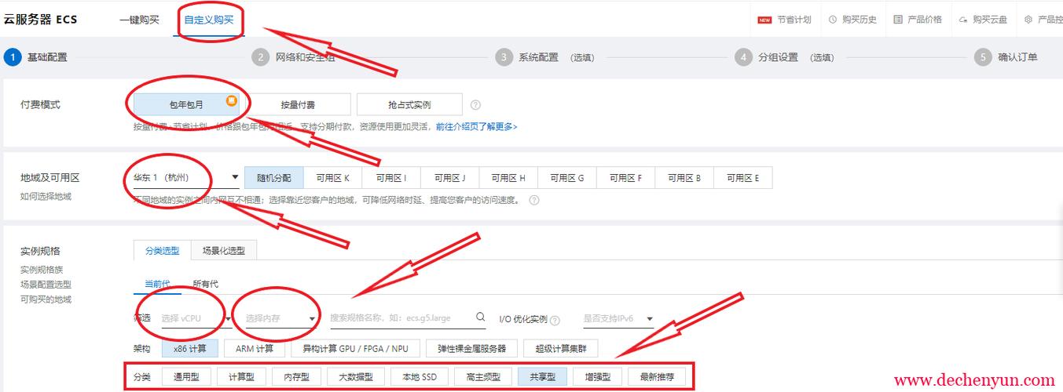1063x392 pixels.
Task: Choose the 当前代 generation tab
Action: coord(157,283)
